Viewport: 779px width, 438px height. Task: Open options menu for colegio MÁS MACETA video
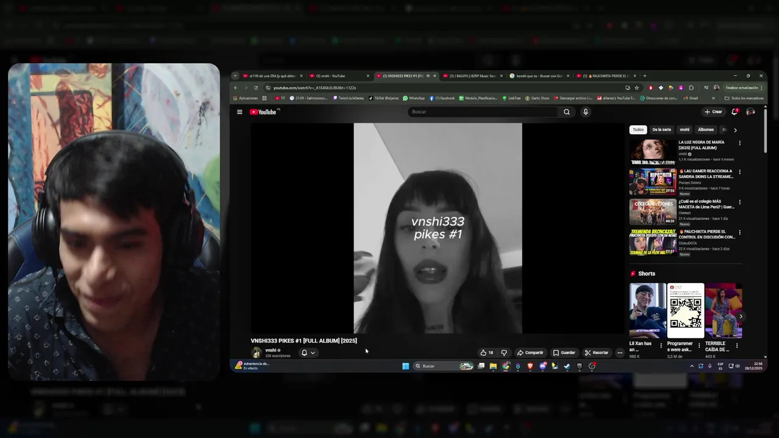(740, 202)
